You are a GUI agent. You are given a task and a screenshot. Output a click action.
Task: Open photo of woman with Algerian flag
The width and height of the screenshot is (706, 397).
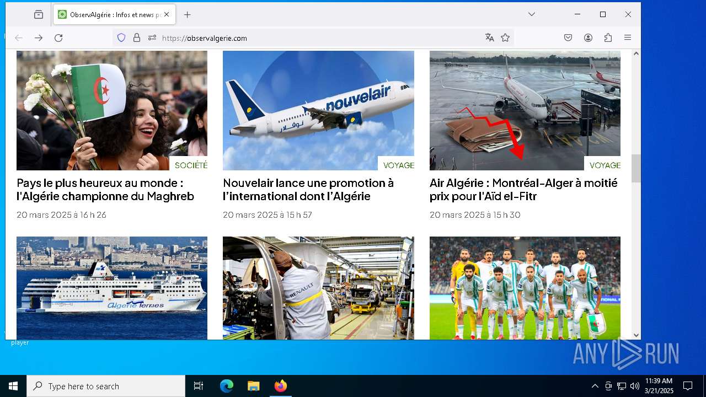(112, 110)
